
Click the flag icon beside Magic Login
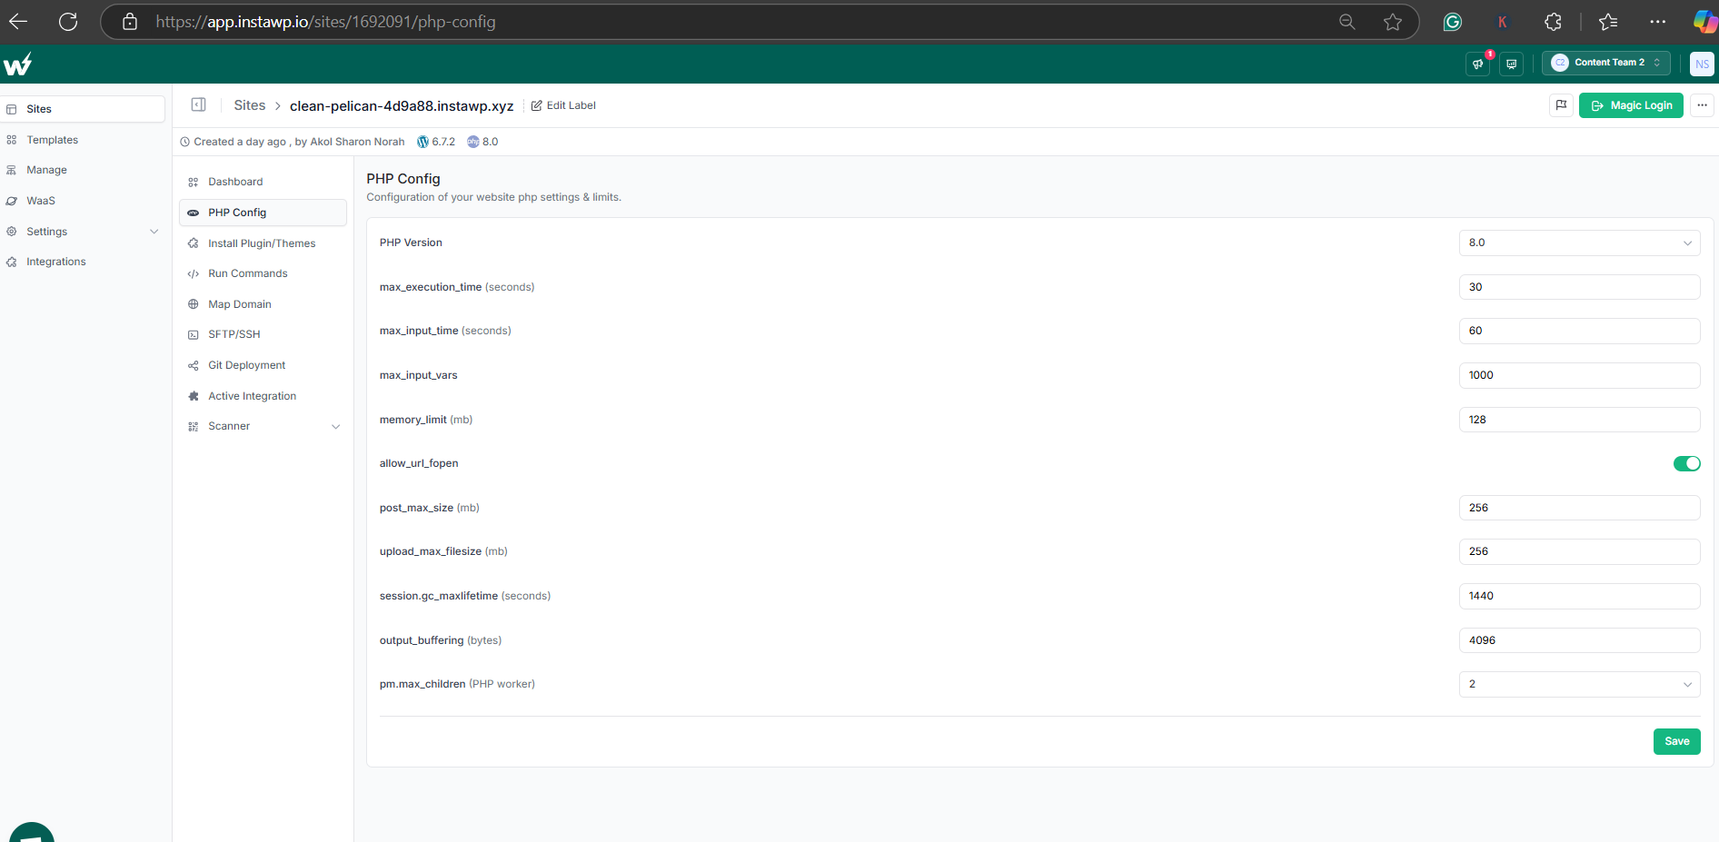tap(1561, 105)
